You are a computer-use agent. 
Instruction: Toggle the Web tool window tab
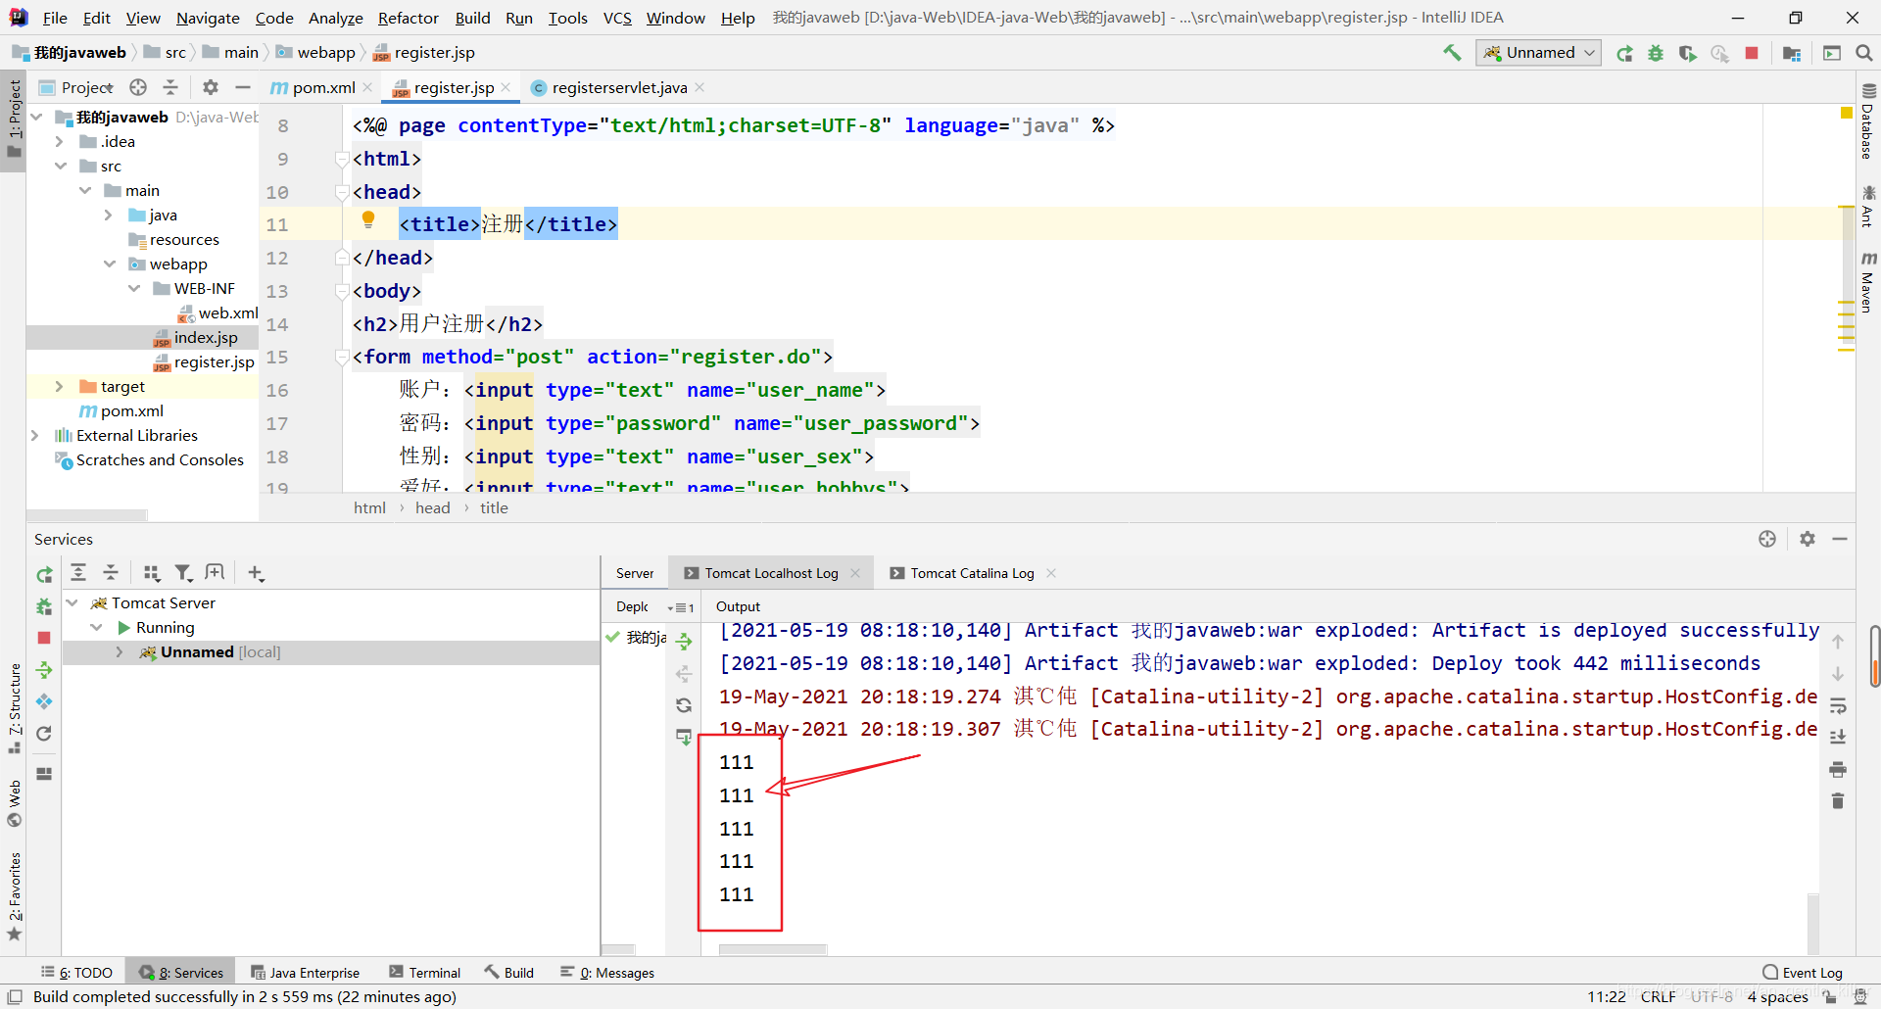[14, 803]
